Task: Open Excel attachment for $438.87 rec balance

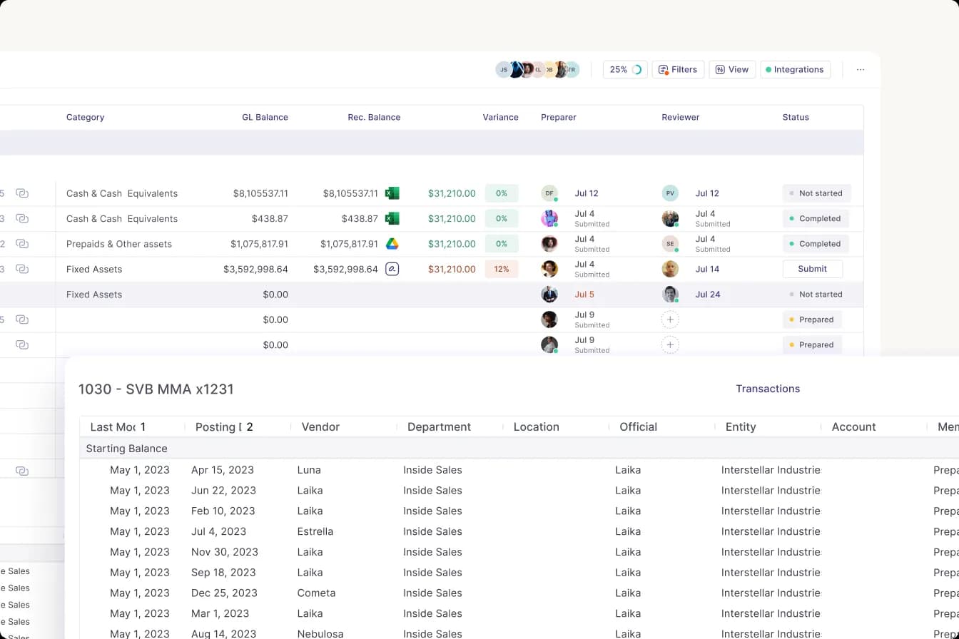Action: point(392,218)
